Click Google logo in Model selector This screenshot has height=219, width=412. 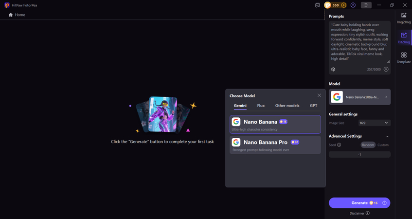337,97
